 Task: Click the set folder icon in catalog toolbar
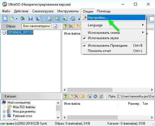(x=82, y=96)
